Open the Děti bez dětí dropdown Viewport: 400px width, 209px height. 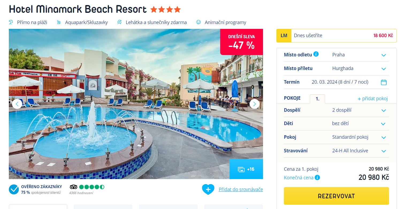(x=336, y=123)
